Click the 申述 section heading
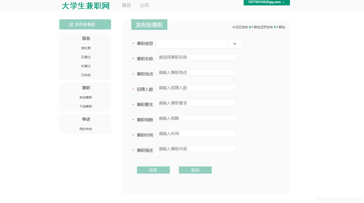 point(86,119)
